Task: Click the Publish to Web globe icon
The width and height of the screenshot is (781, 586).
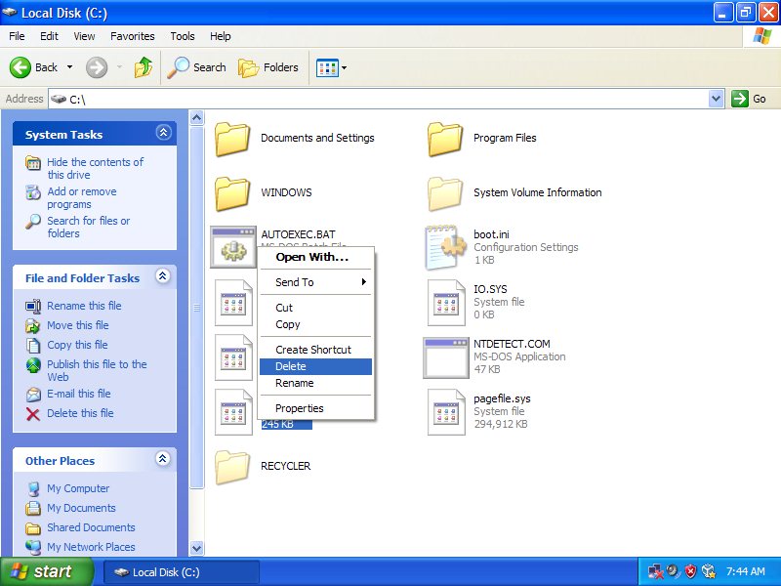Action: coord(33,365)
